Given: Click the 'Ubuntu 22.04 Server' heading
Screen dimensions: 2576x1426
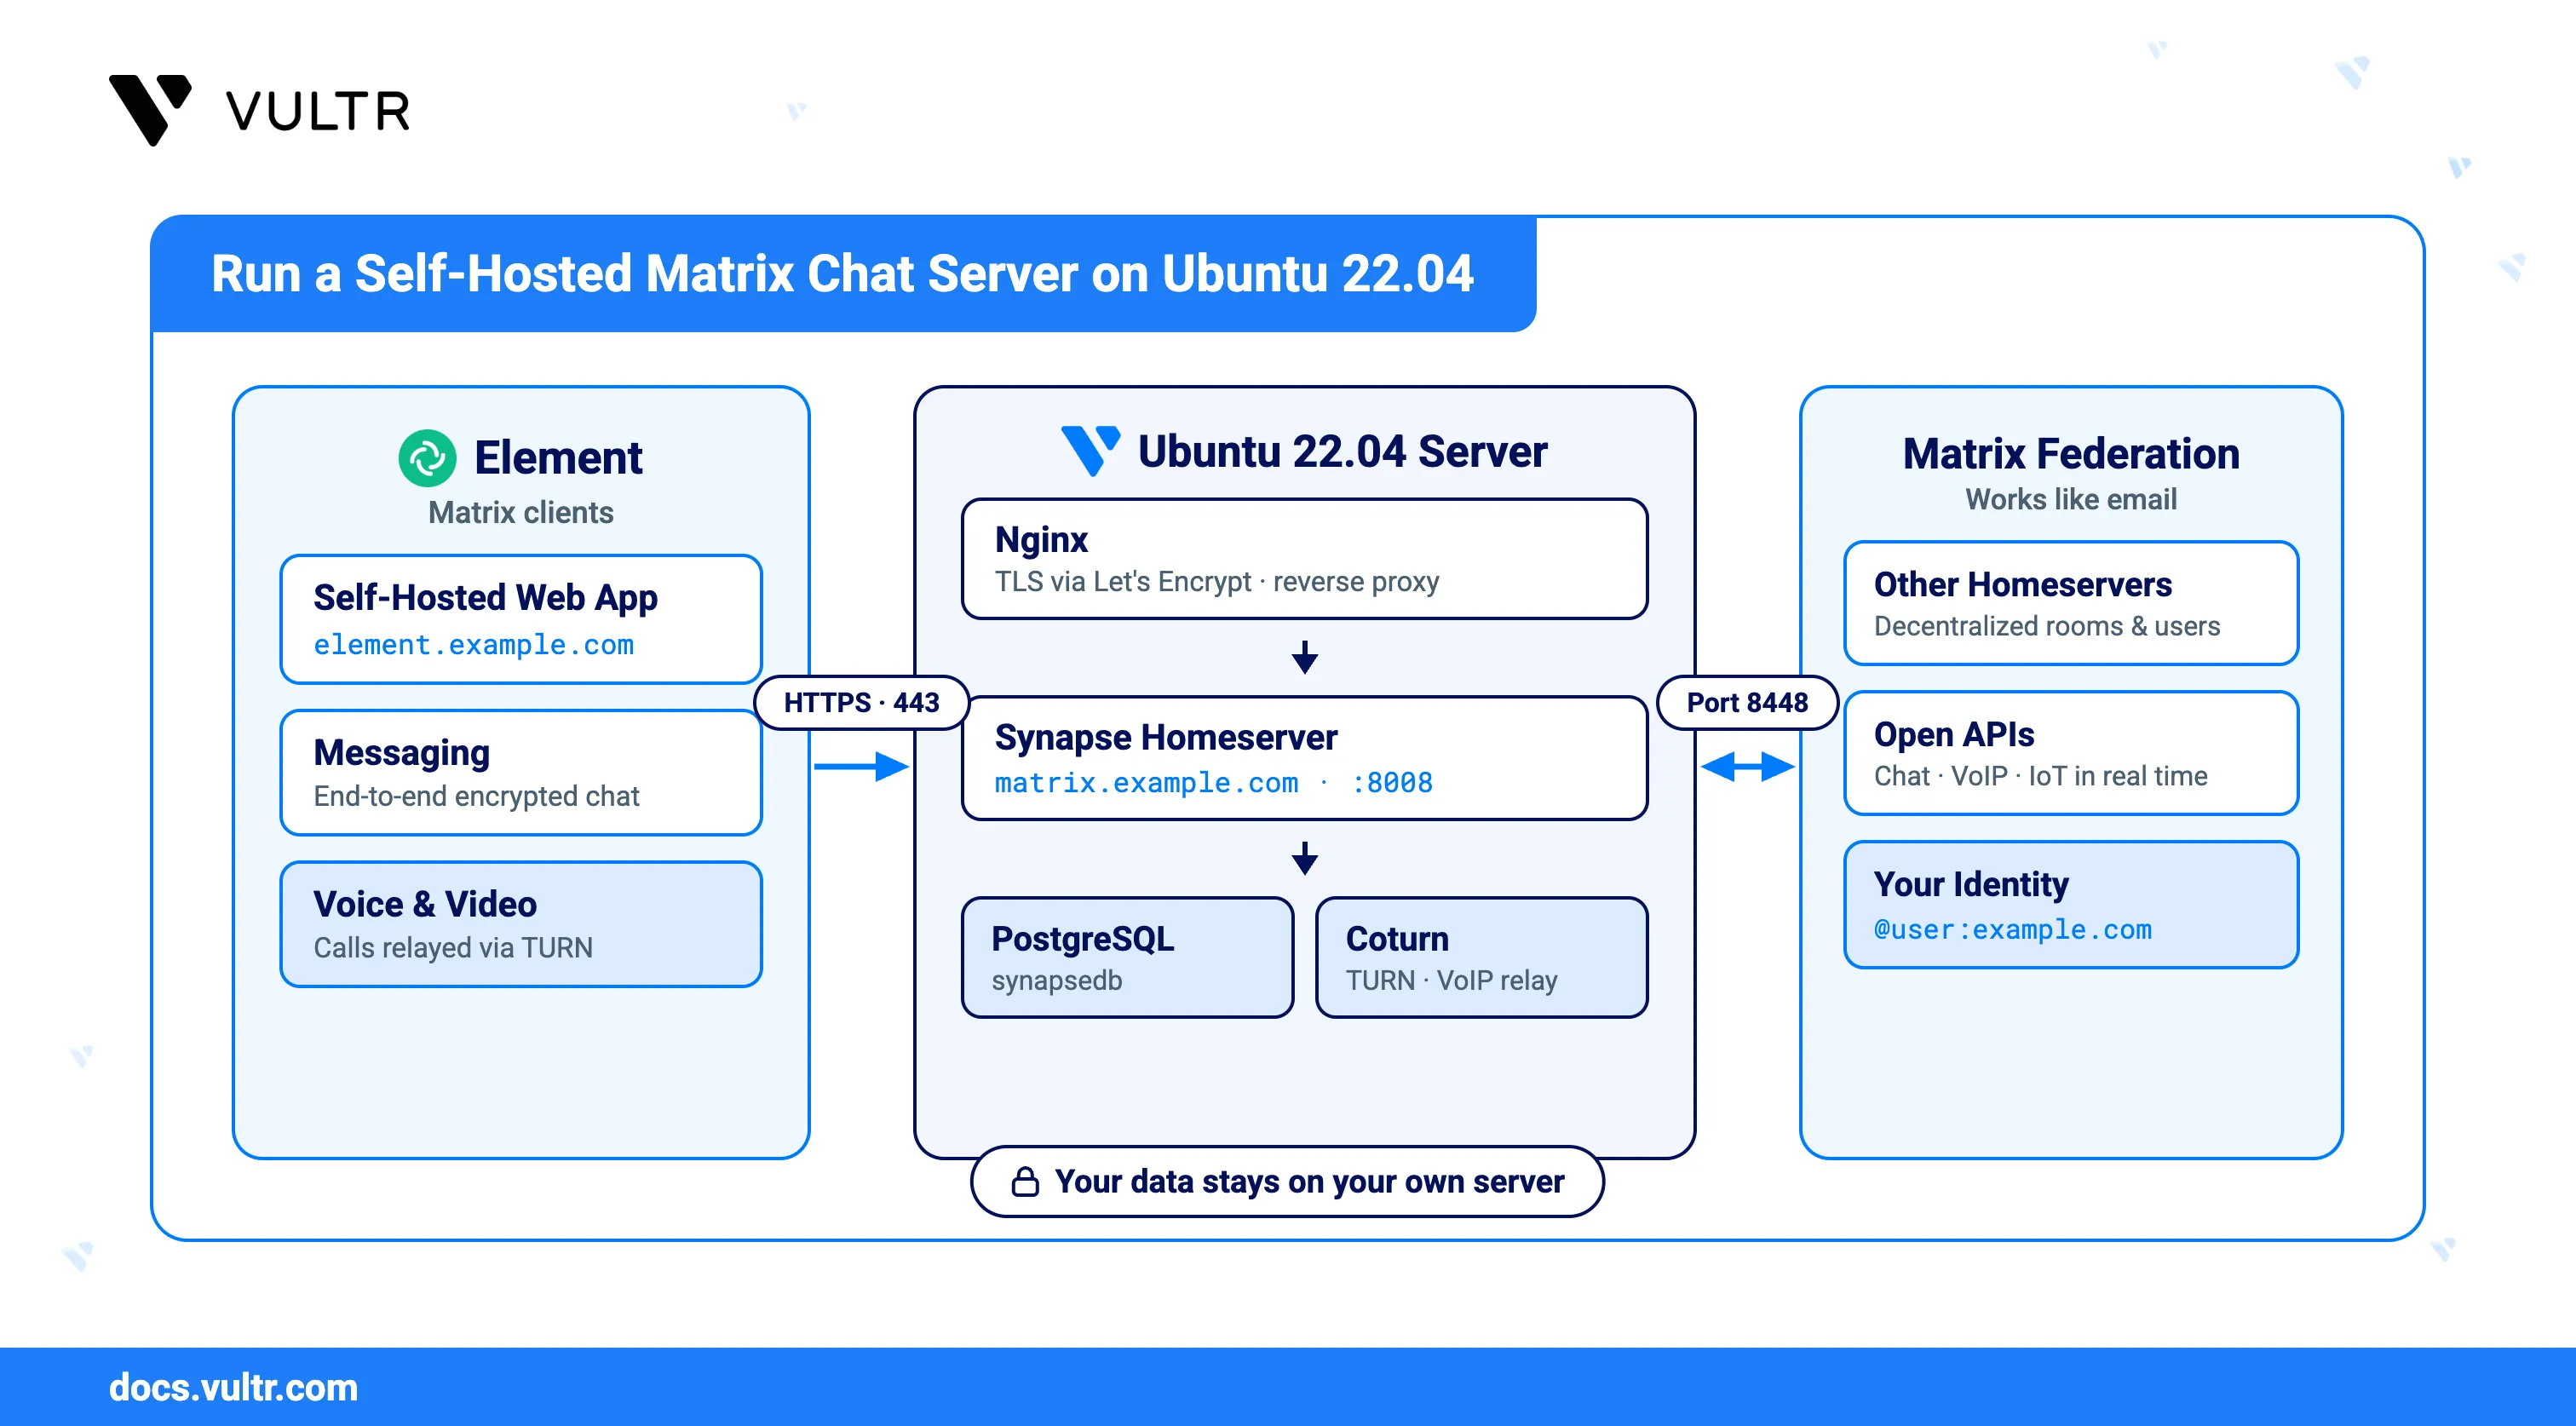Looking at the screenshot, I should pos(1342,452).
